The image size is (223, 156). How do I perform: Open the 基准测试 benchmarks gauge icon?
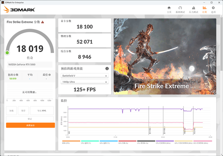[x=180, y=10]
